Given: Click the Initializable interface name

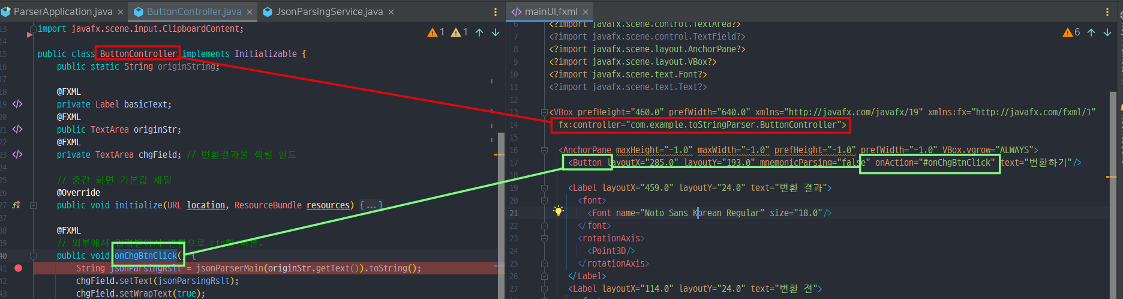Looking at the screenshot, I should [x=266, y=54].
